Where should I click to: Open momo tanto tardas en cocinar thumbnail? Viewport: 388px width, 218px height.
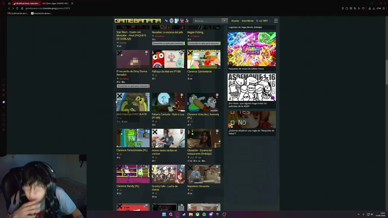click(168, 138)
